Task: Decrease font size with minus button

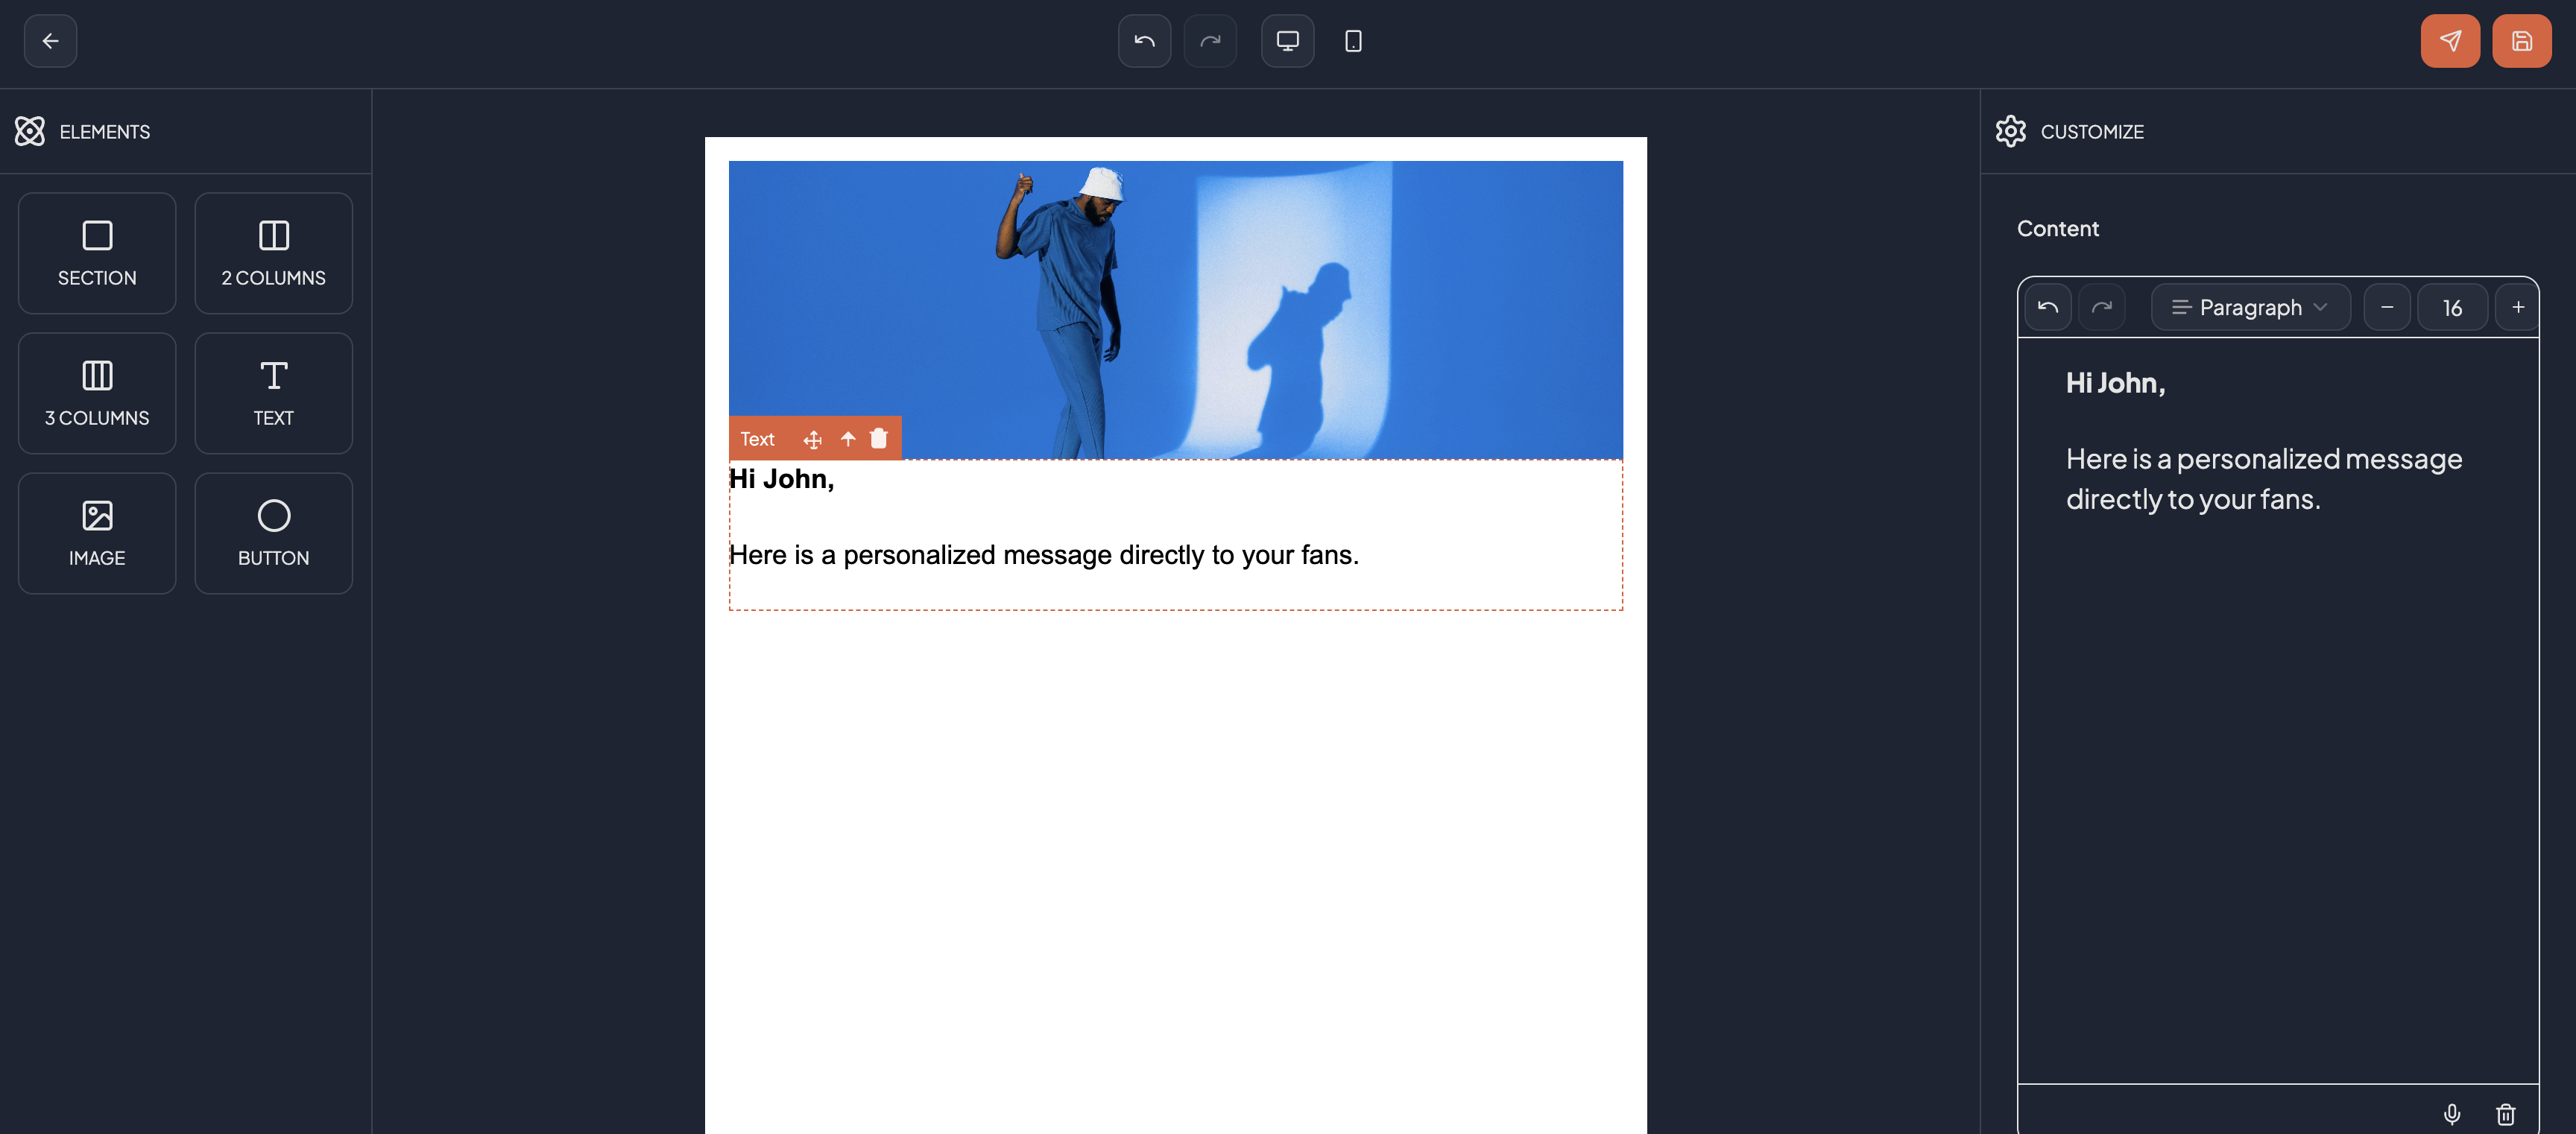Action: 2387,307
